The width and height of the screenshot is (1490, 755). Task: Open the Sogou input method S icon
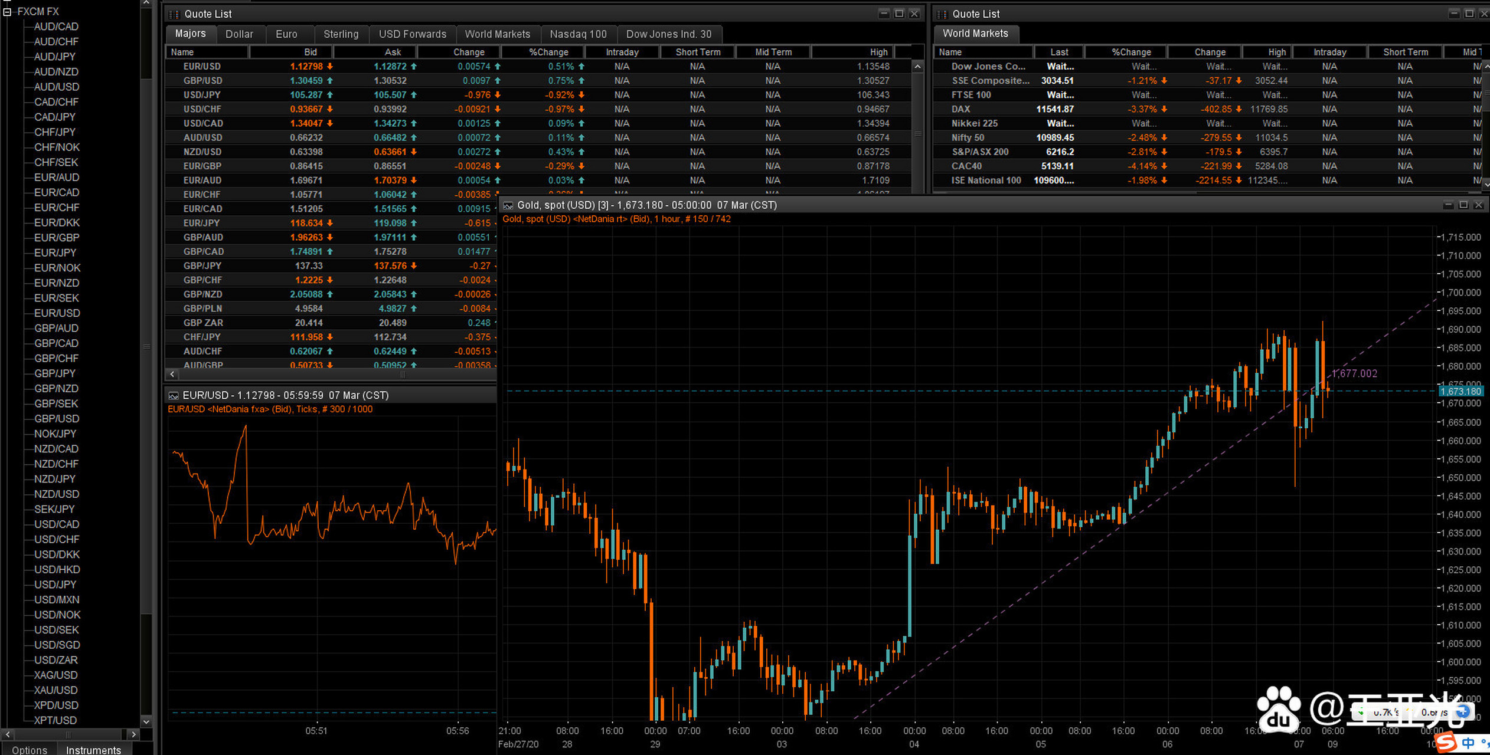pos(1446,742)
